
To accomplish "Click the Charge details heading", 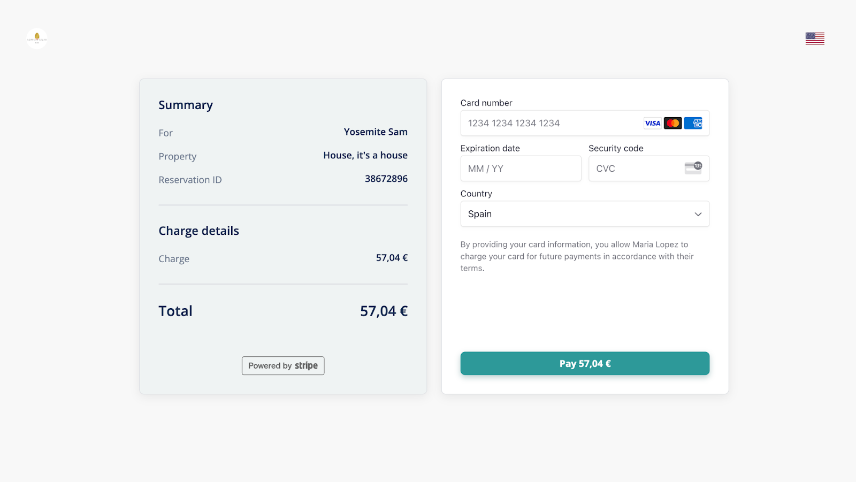I will [x=198, y=231].
